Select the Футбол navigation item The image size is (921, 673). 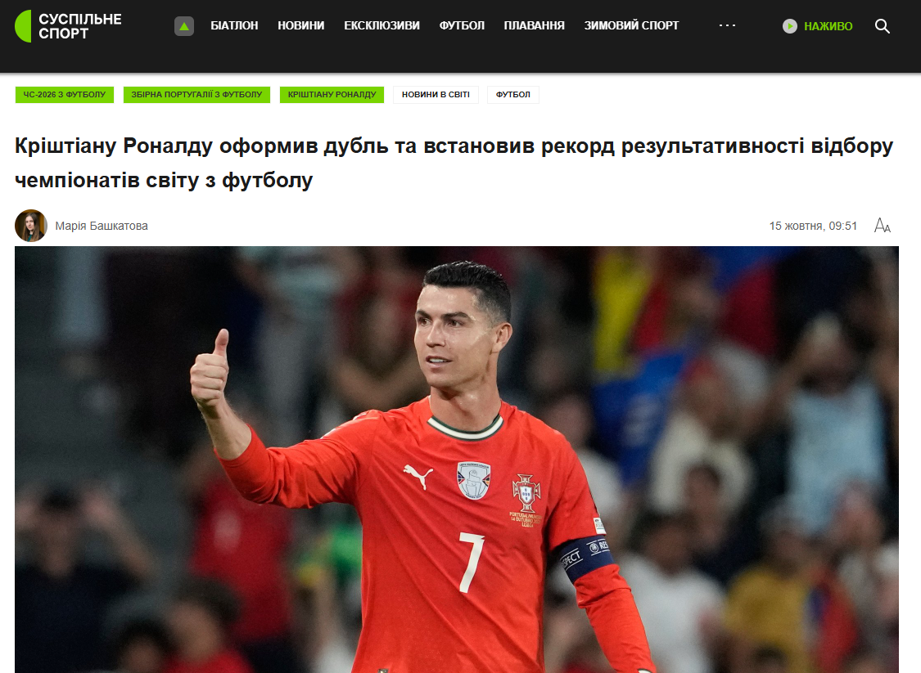coord(462,26)
